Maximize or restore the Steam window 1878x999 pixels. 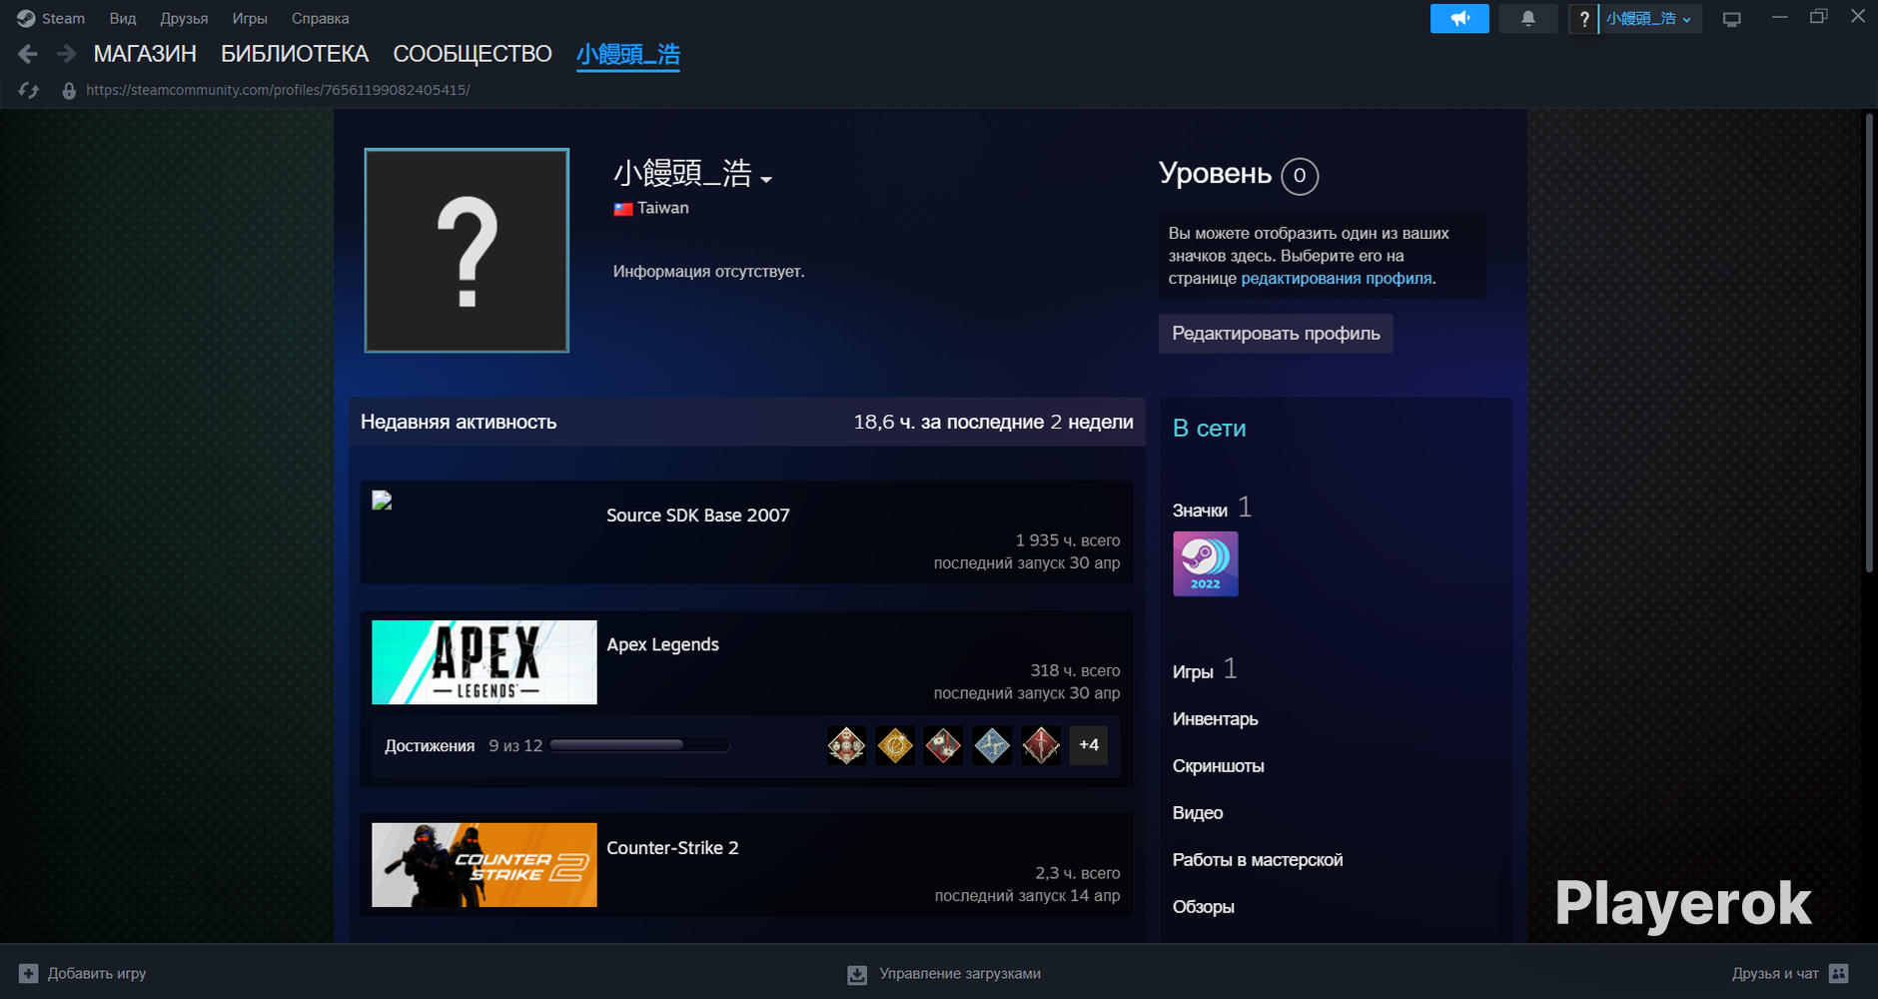pyautogui.click(x=1818, y=17)
